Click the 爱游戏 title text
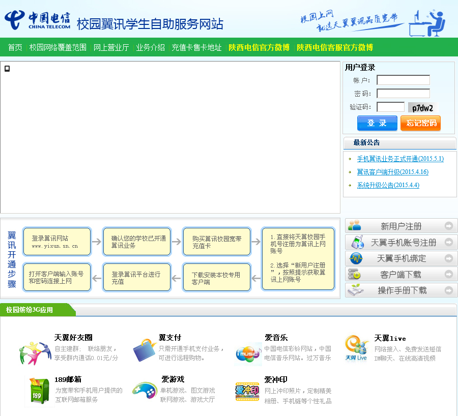The height and width of the screenshot is (416, 458). click(x=173, y=379)
